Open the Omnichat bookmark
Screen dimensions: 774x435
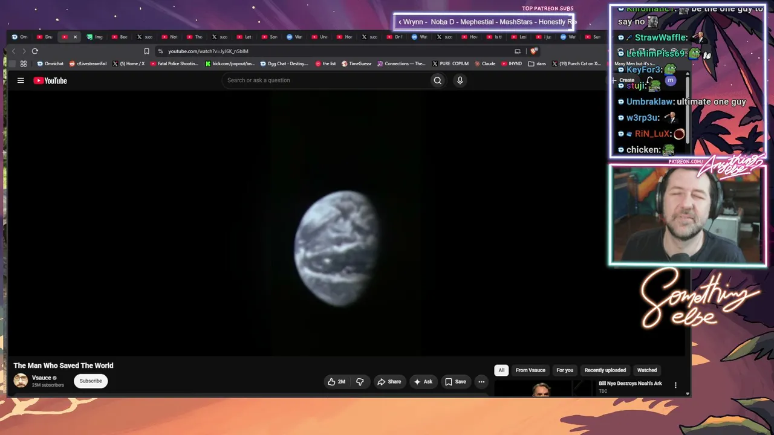[50, 63]
